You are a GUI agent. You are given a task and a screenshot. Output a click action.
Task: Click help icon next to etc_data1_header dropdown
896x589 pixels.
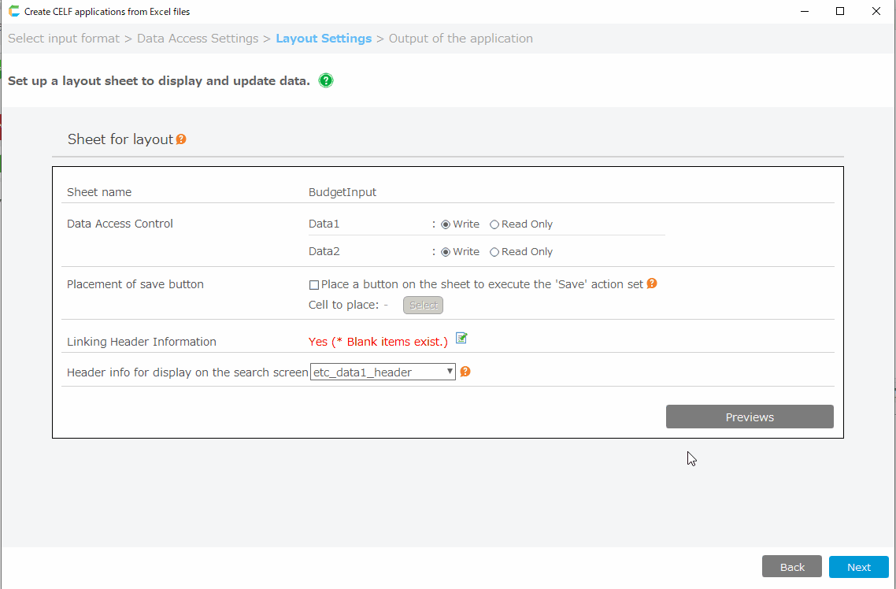(465, 372)
